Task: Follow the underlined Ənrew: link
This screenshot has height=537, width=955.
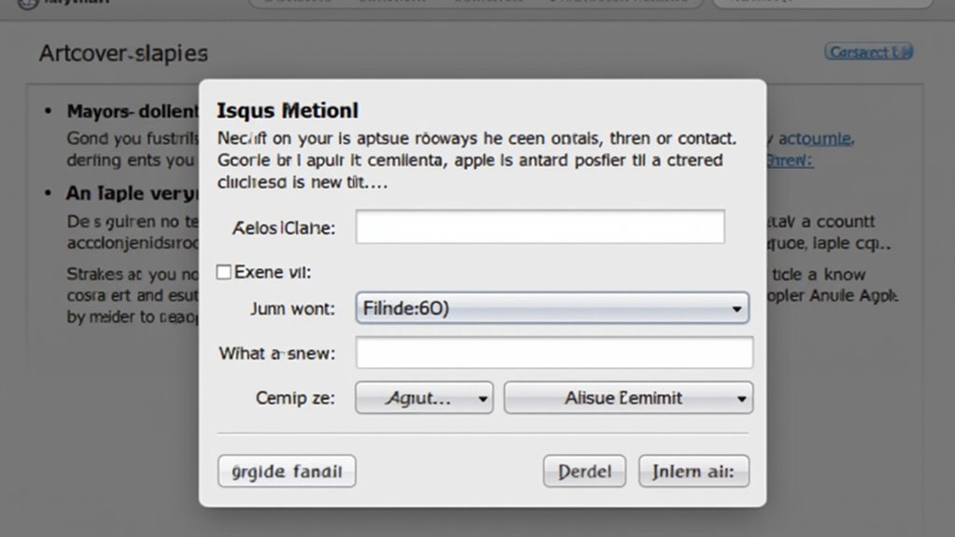Action: [x=790, y=161]
